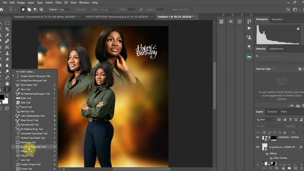Open the workspace switcher icon
Viewport: 304px width, 171px height.
click(x=295, y=9)
